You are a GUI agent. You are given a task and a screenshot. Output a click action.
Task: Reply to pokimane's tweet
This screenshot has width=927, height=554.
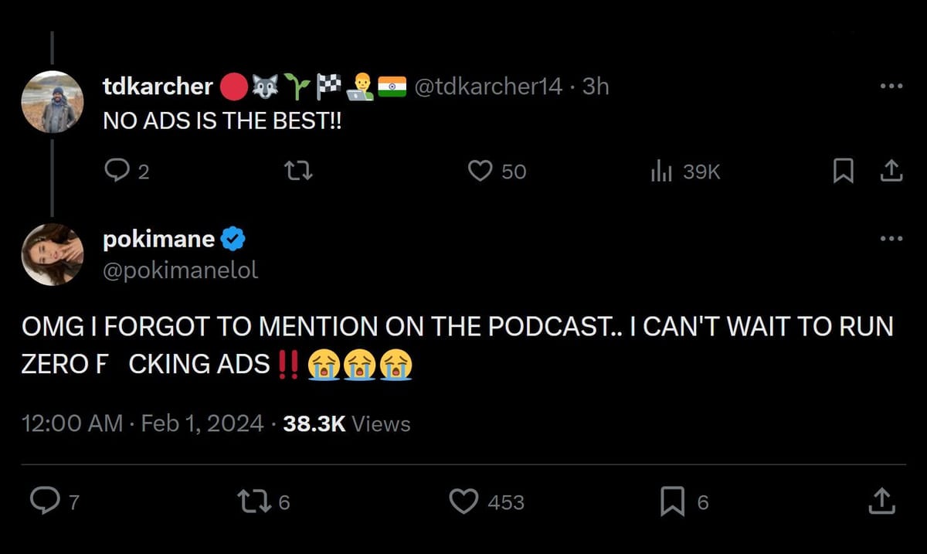pyautogui.click(x=44, y=501)
